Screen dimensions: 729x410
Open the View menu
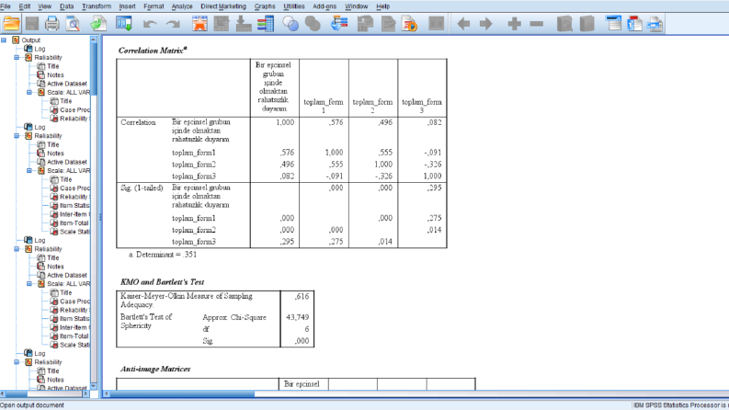tap(45, 6)
